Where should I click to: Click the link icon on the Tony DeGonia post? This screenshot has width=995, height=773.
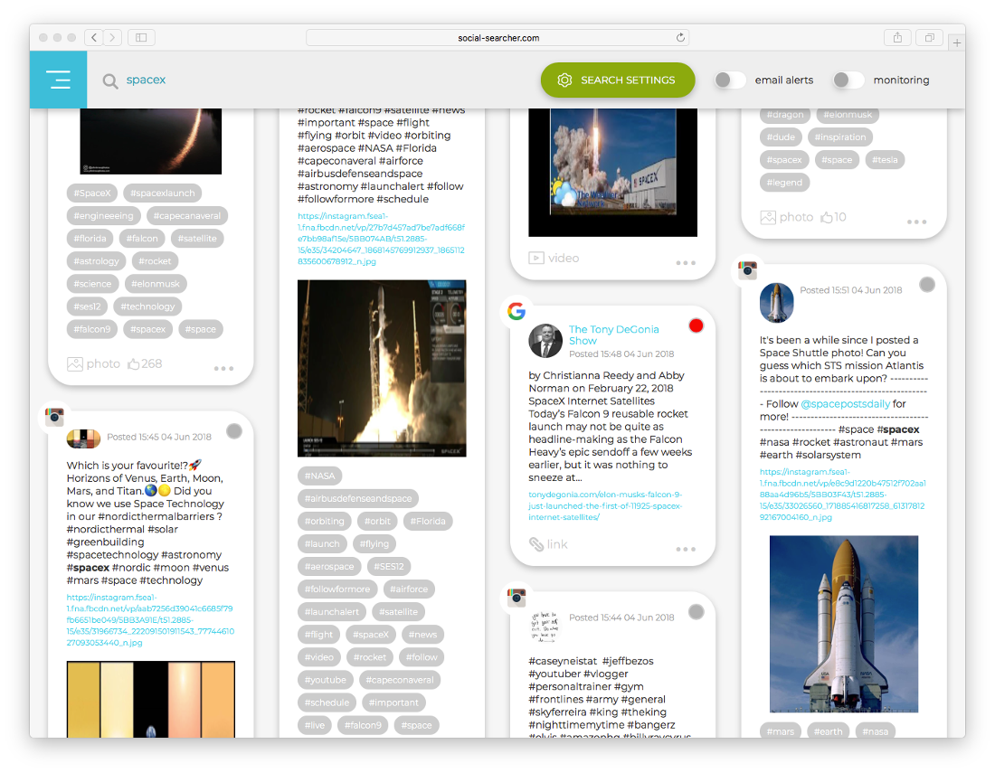pyautogui.click(x=536, y=544)
